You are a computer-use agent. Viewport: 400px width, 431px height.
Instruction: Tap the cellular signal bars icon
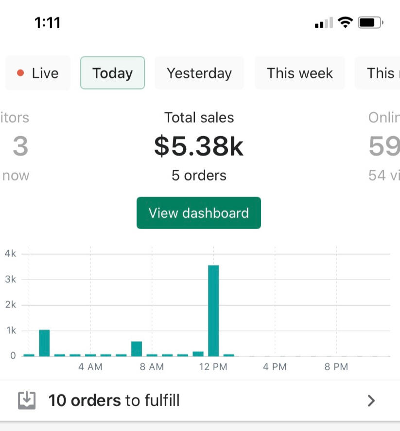pyautogui.click(x=324, y=23)
